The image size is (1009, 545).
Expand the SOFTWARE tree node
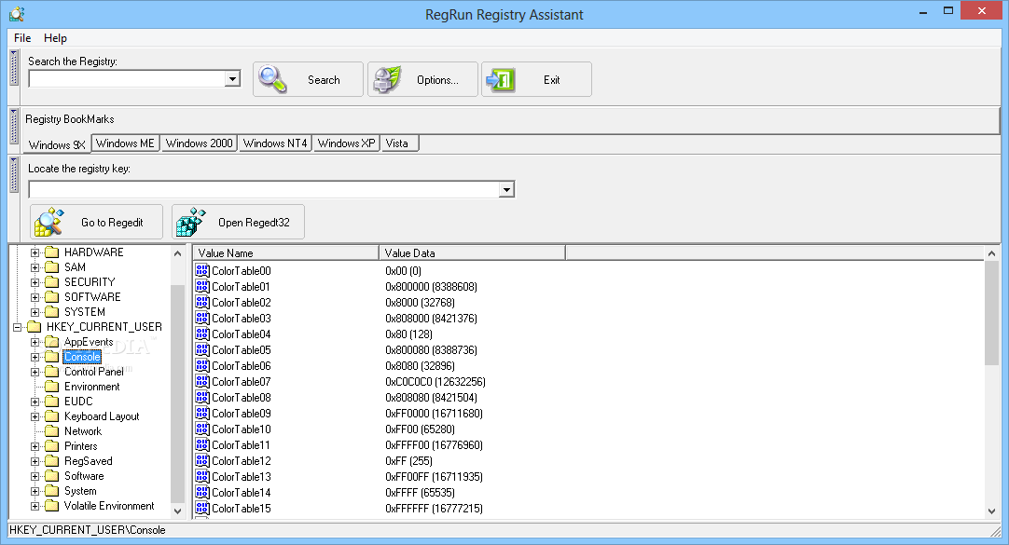[x=35, y=297]
